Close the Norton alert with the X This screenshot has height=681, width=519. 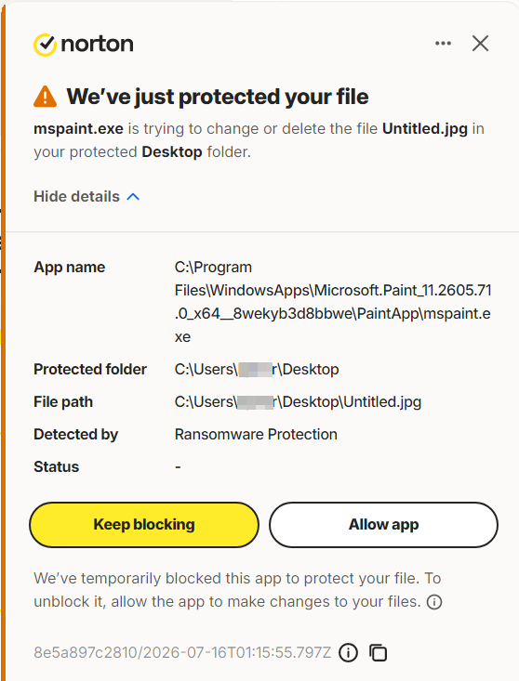click(x=480, y=44)
